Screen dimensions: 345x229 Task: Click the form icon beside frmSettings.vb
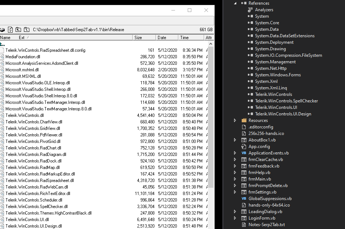pos(244,192)
